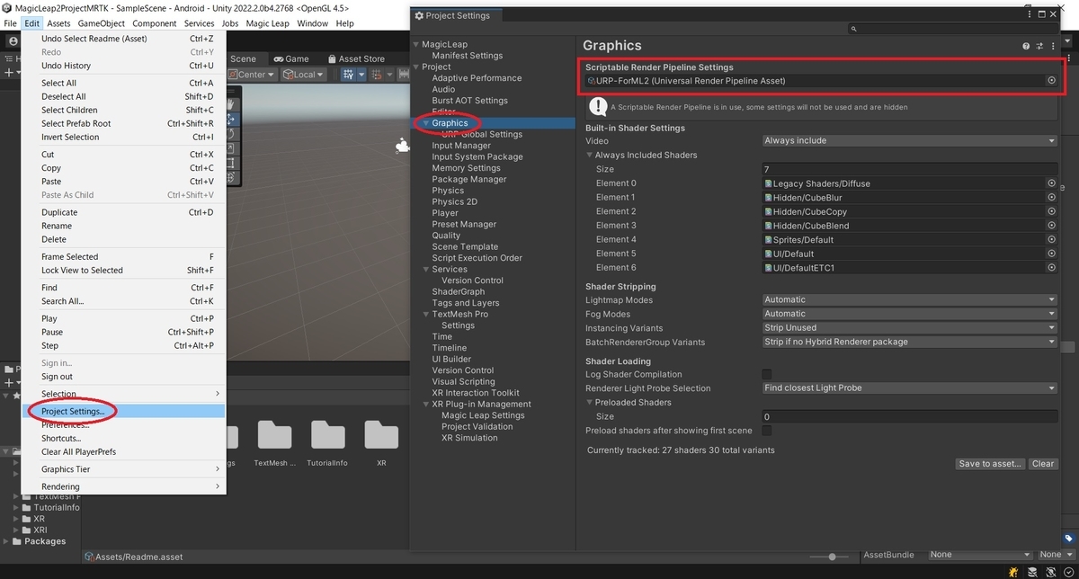This screenshot has height=579, width=1079.
Task: Click the Unity account icon
Action: (x=13, y=40)
